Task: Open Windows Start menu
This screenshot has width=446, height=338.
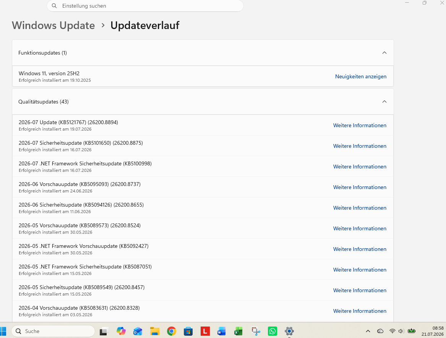Action: (x=3, y=331)
